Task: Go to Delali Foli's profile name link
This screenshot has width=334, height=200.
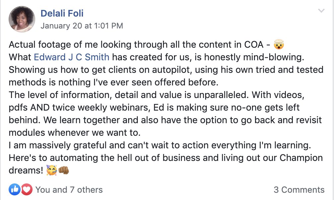Action: click(62, 13)
